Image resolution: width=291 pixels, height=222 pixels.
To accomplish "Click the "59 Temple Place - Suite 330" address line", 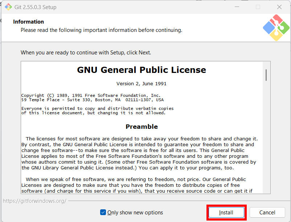I will pyautogui.click(x=93, y=100).
